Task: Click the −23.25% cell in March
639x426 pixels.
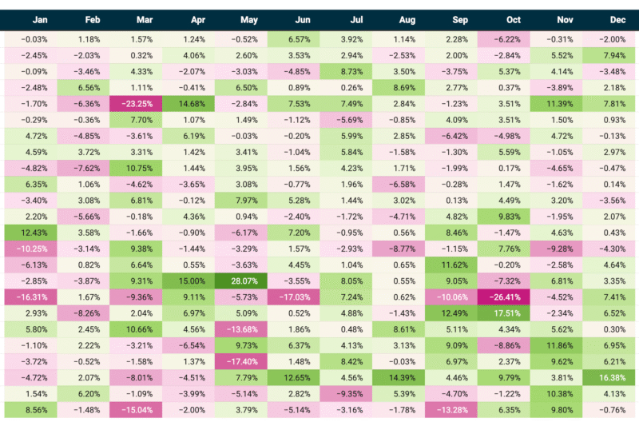Action: tap(138, 103)
